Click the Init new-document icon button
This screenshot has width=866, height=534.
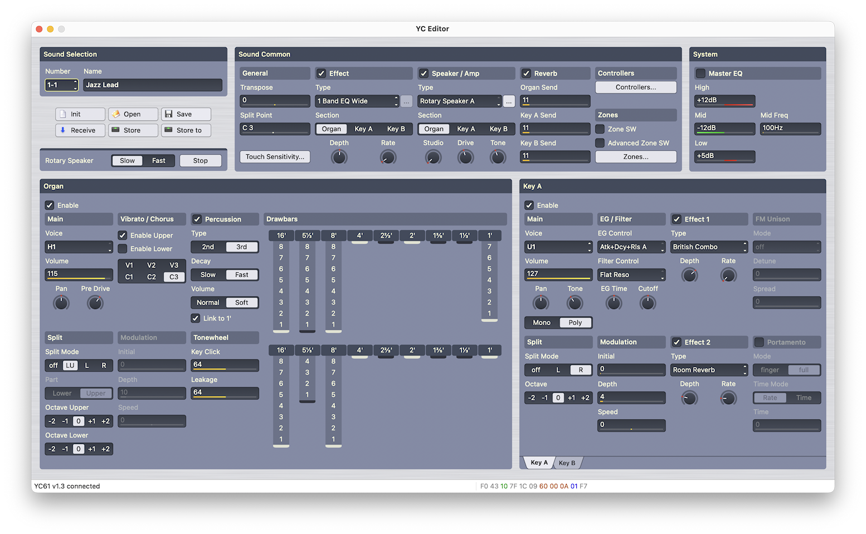pyautogui.click(x=80, y=114)
